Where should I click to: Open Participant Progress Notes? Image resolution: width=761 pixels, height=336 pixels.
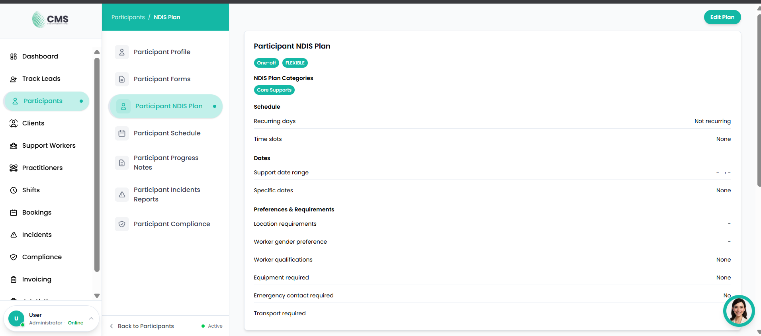pyautogui.click(x=165, y=163)
